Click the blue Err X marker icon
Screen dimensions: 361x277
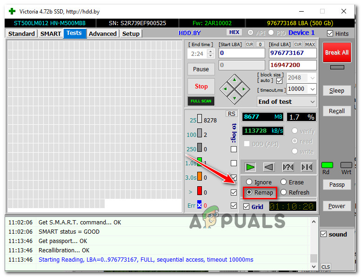[199, 205]
